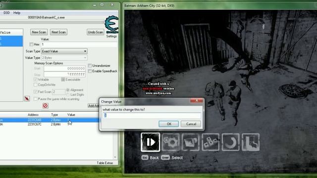Image resolution: width=317 pixels, height=178 pixels.
Task: Click the address list scrollbar down arrow
Action: point(115,157)
